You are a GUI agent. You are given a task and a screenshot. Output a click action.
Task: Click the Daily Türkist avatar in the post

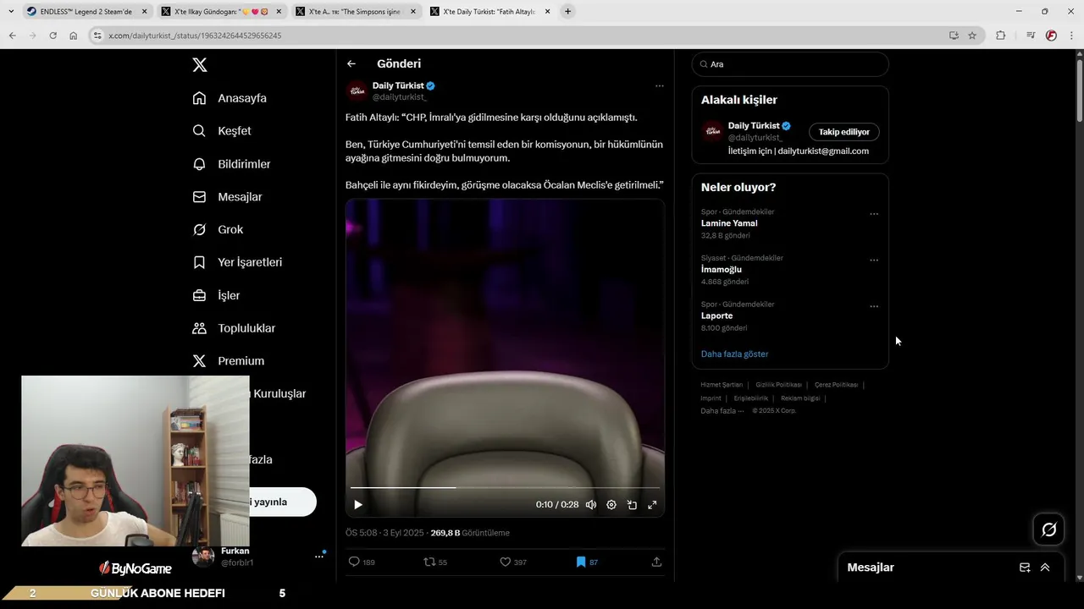coord(357,91)
